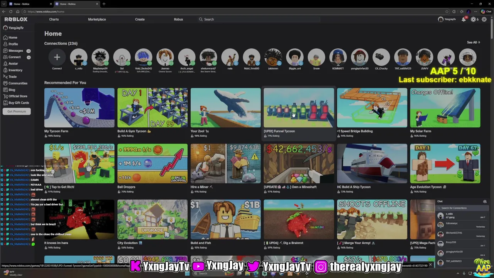The width and height of the screenshot is (494, 278).
Task: Open Hire a Miner game
Action: coord(225,163)
